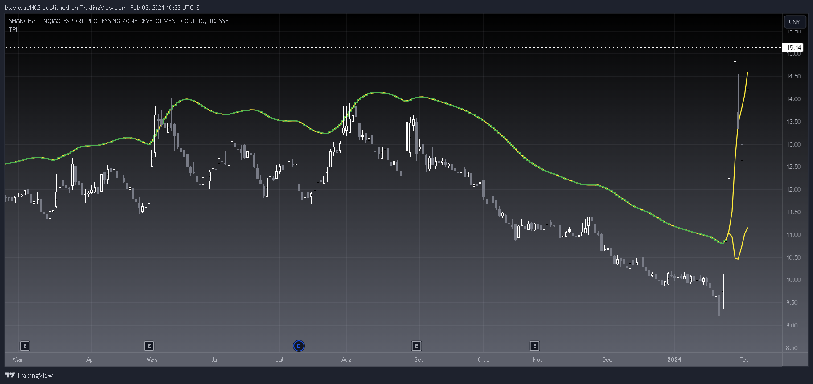
Task: Click the Jun label on time axis
Action: pyautogui.click(x=216, y=359)
